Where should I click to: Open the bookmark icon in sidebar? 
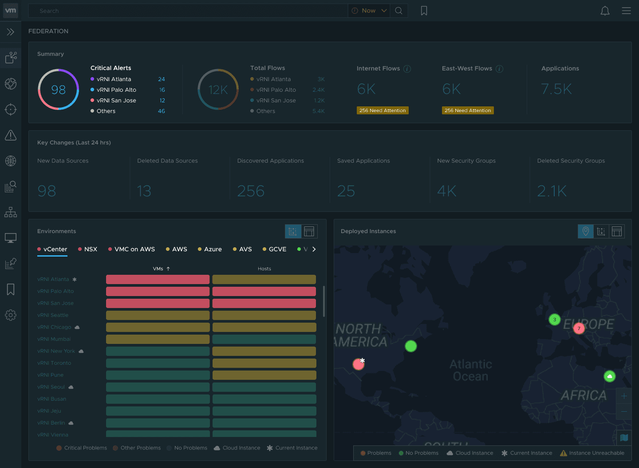point(11,289)
